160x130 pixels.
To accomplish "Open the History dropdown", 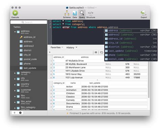I will point(72,48).
